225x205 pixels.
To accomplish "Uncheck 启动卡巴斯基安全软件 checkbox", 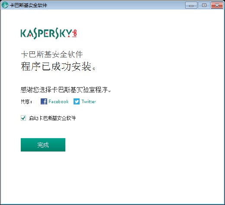I will (23, 118).
